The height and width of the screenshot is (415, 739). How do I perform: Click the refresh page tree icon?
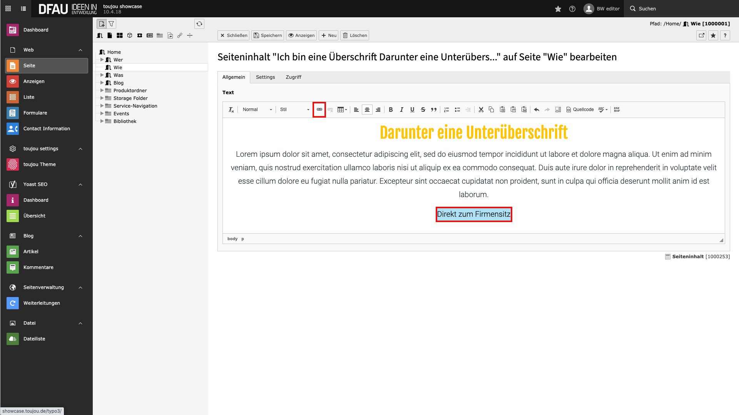tap(199, 24)
